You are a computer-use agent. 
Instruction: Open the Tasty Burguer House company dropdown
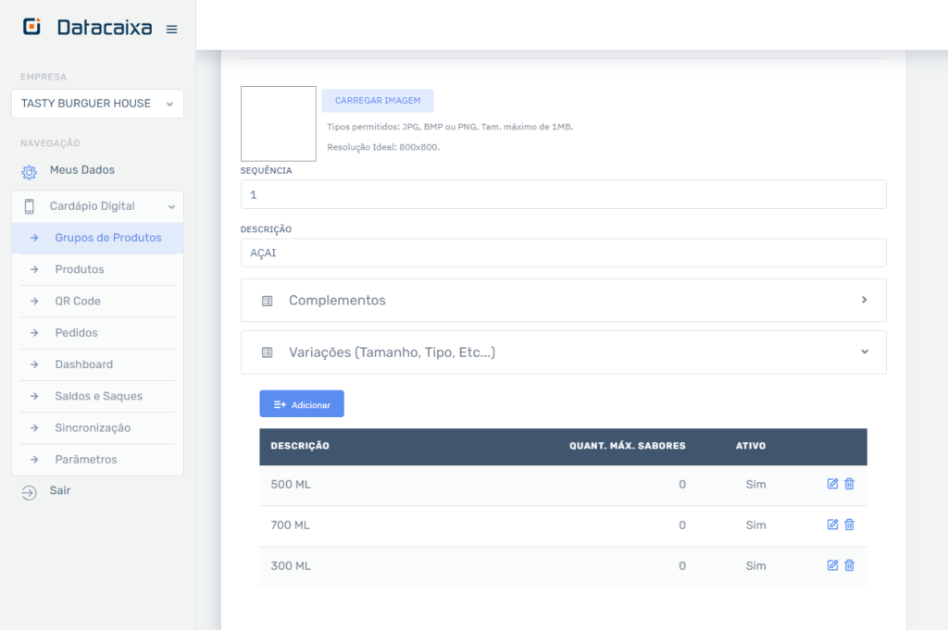tap(97, 104)
